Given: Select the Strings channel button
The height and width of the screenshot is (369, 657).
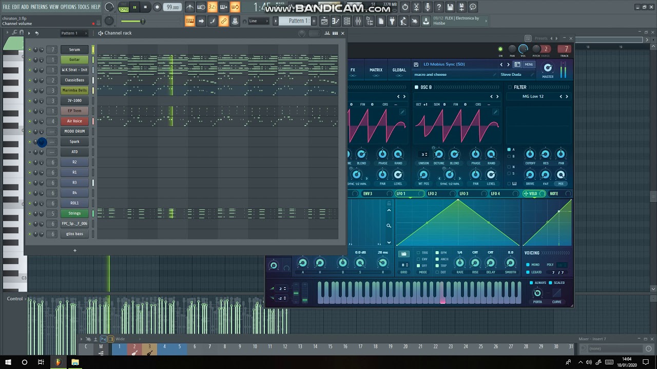Looking at the screenshot, I should tap(74, 213).
